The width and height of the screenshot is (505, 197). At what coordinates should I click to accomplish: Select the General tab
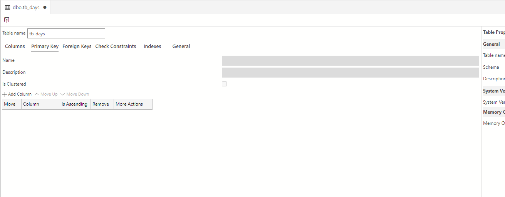(x=181, y=46)
